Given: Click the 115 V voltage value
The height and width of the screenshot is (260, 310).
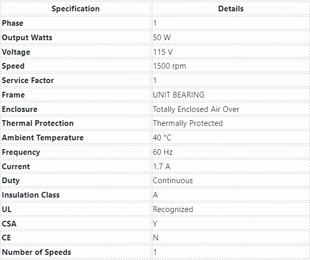Looking at the screenshot, I should (164, 52).
